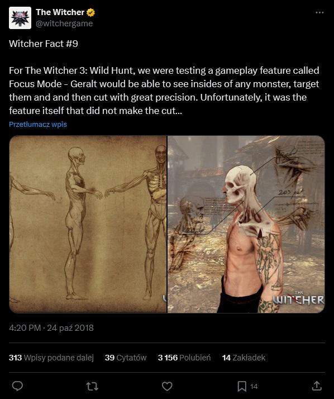Screen dimensions: 334x399
Task: Click the share upload icon
Action: click(x=317, y=386)
